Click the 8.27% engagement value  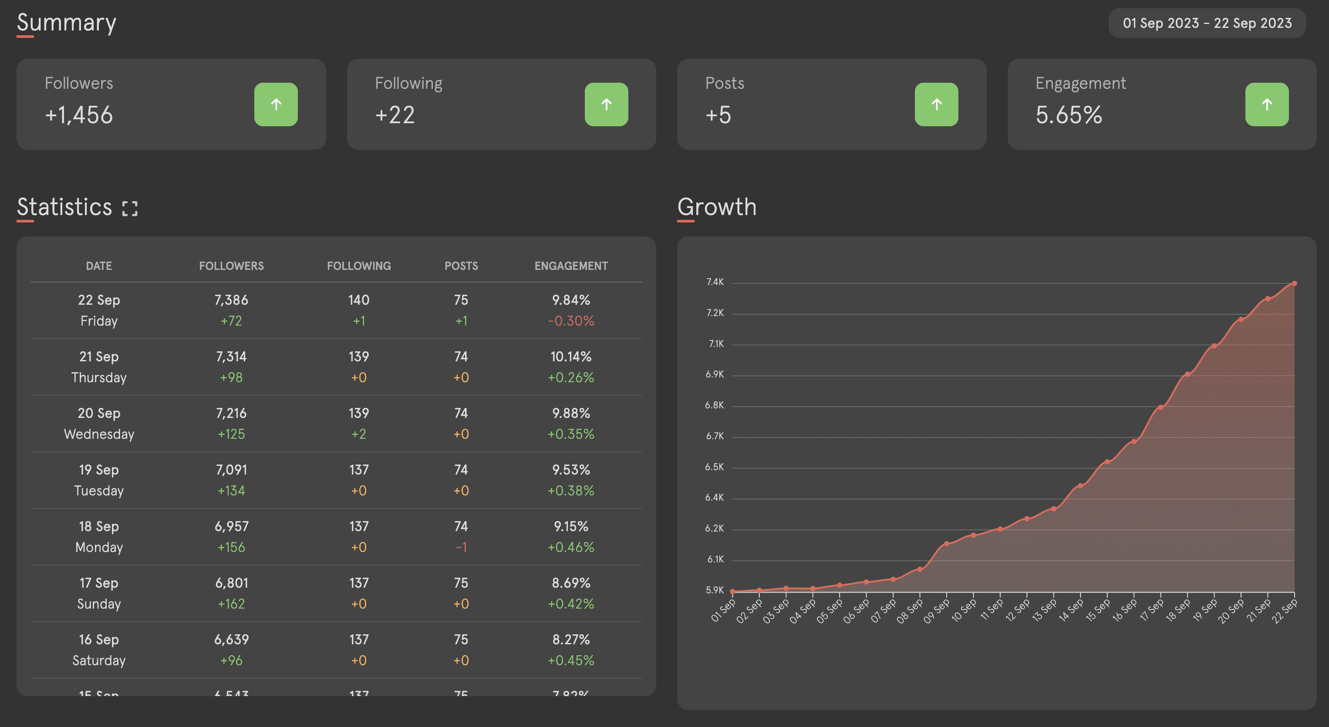pyautogui.click(x=570, y=639)
